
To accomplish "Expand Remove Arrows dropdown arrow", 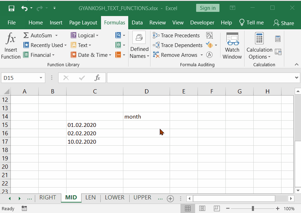I will 202,55.
